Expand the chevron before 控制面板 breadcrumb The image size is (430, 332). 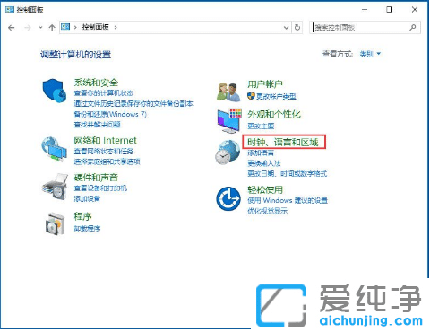coord(75,27)
